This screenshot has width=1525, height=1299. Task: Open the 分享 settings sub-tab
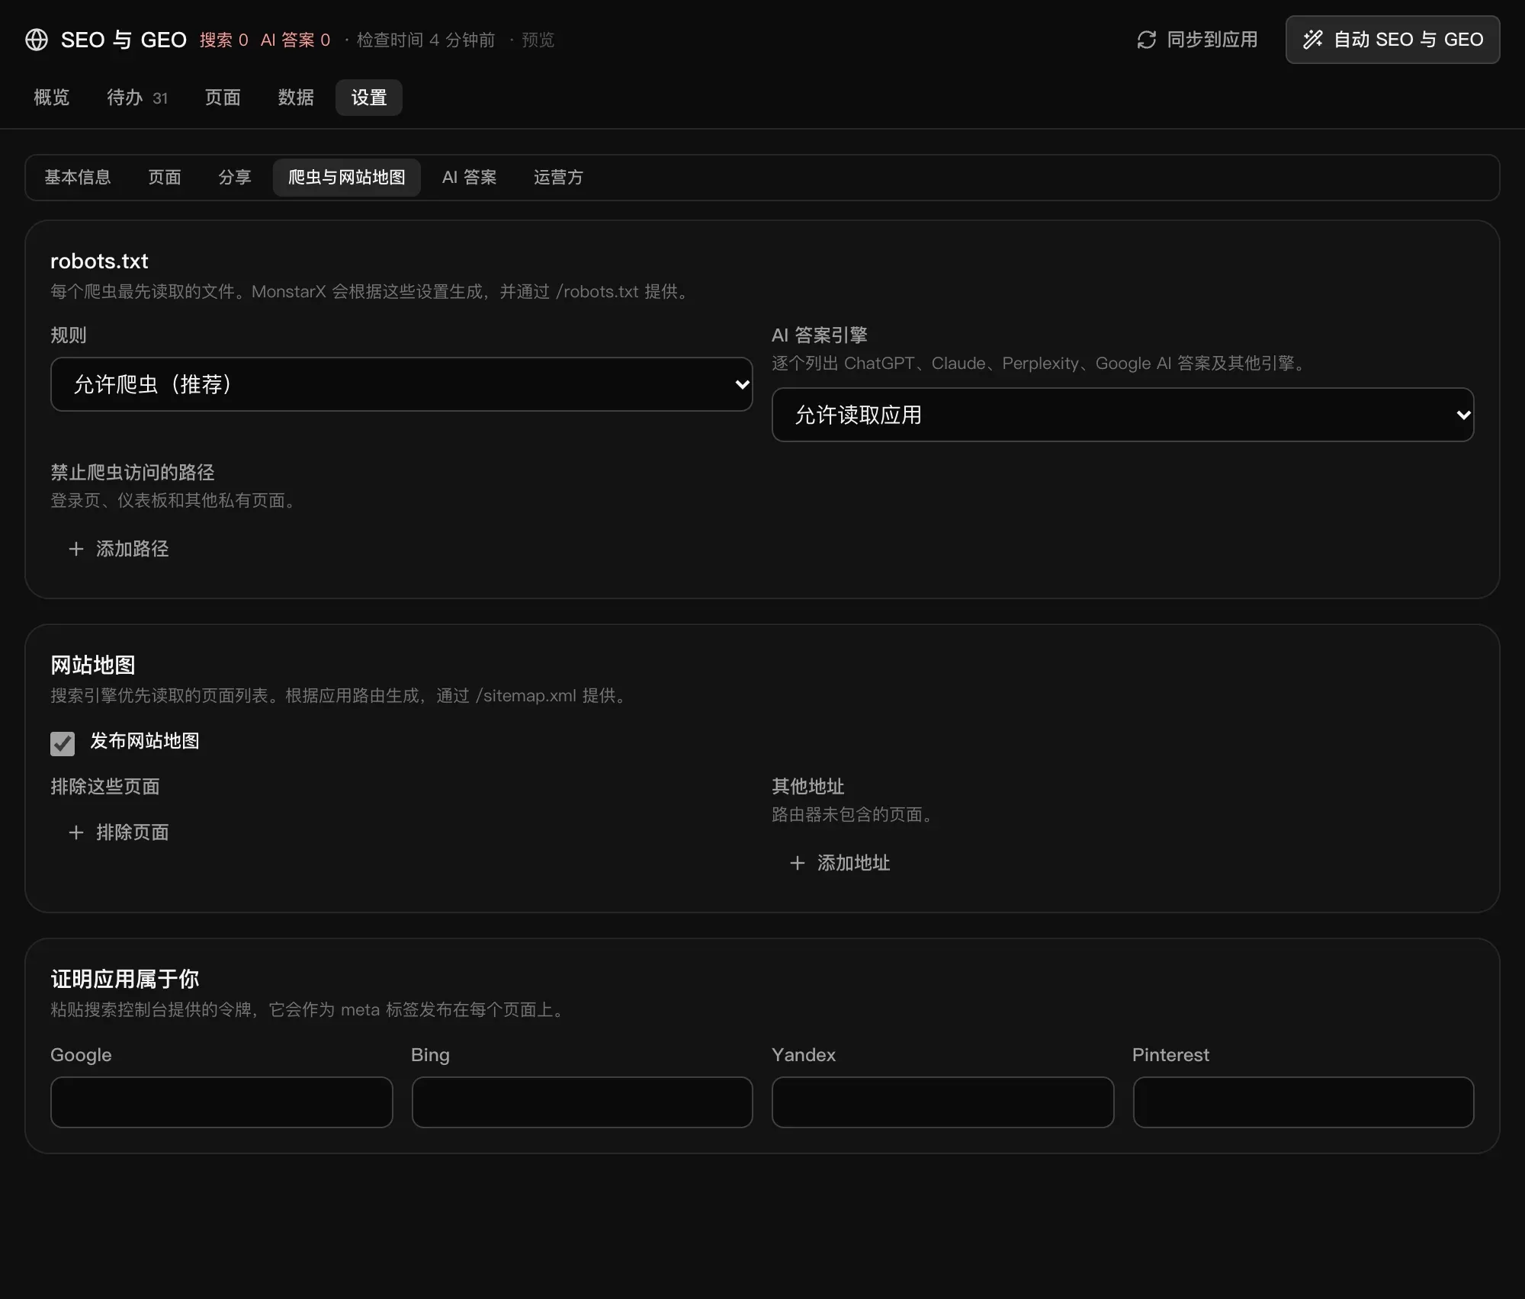[x=235, y=178]
